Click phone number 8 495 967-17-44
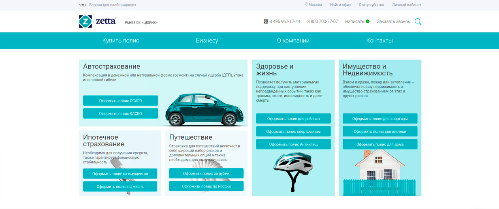 tap(285, 21)
